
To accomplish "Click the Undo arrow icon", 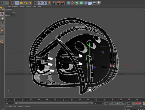I will click(3, 3).
